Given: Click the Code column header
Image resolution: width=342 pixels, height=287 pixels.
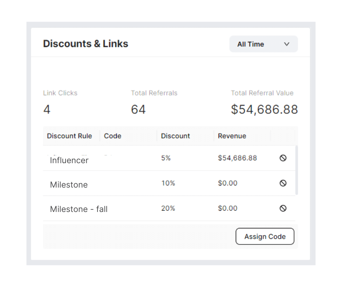Looking at the screenshot, I should point(112,136).
